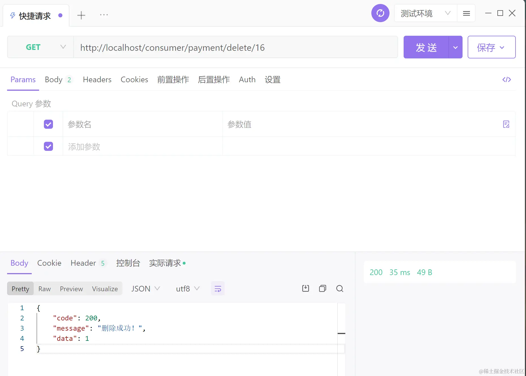Download the response body to file
Image resolution: width=526 pixels, height=376 pixels.
coord(306,289)
